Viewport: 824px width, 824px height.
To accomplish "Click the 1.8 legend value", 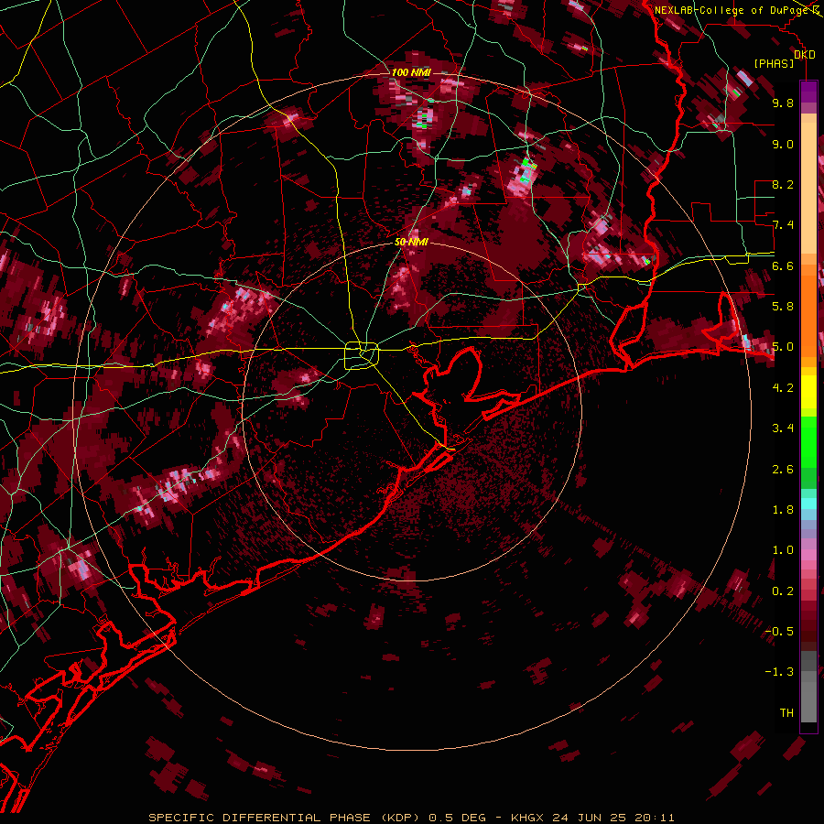I will click(783, 510).
